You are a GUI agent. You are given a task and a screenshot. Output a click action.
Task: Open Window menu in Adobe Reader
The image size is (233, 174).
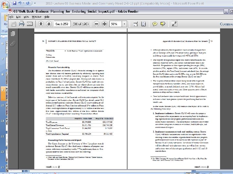coord(36,17)
